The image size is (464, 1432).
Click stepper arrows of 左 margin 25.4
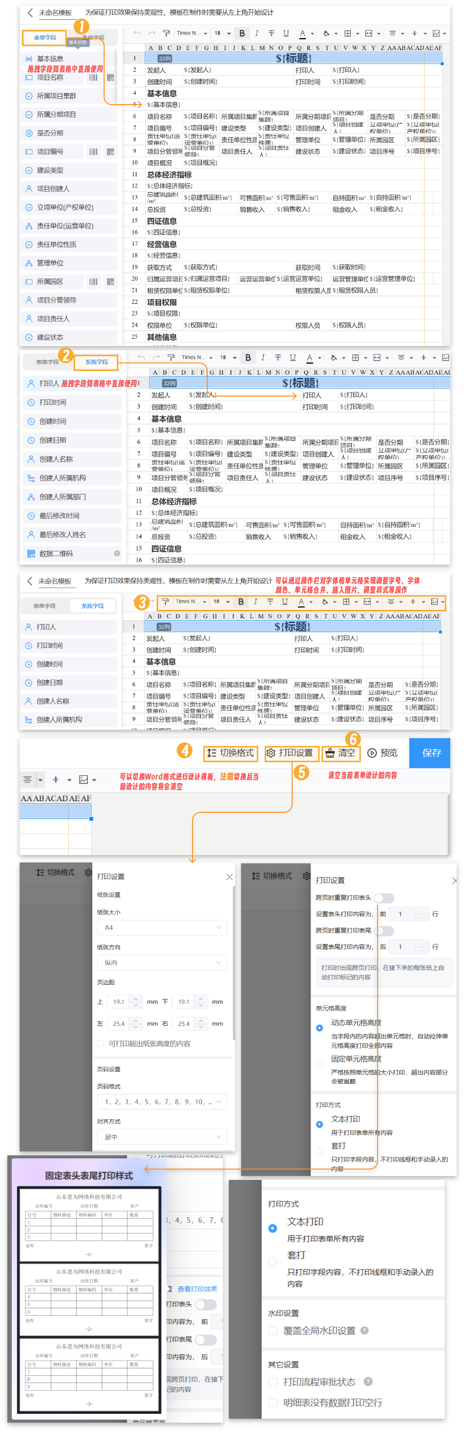(136, 1024)
